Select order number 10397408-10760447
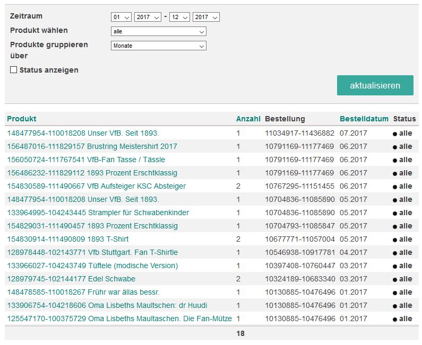This screenshot has width=422, height=345. coord(300,266)
